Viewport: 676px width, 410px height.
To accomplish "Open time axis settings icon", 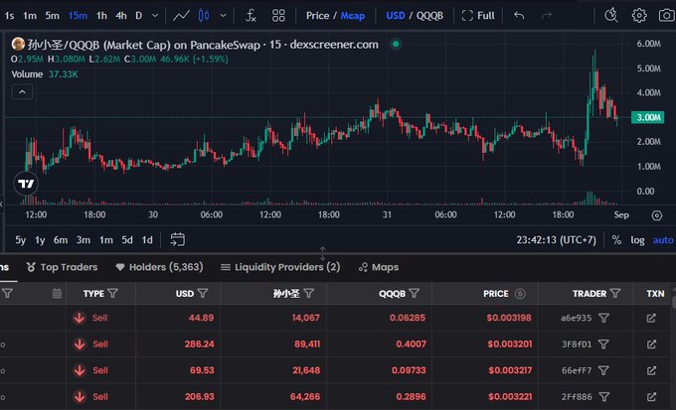I will [x=656, y=215].
